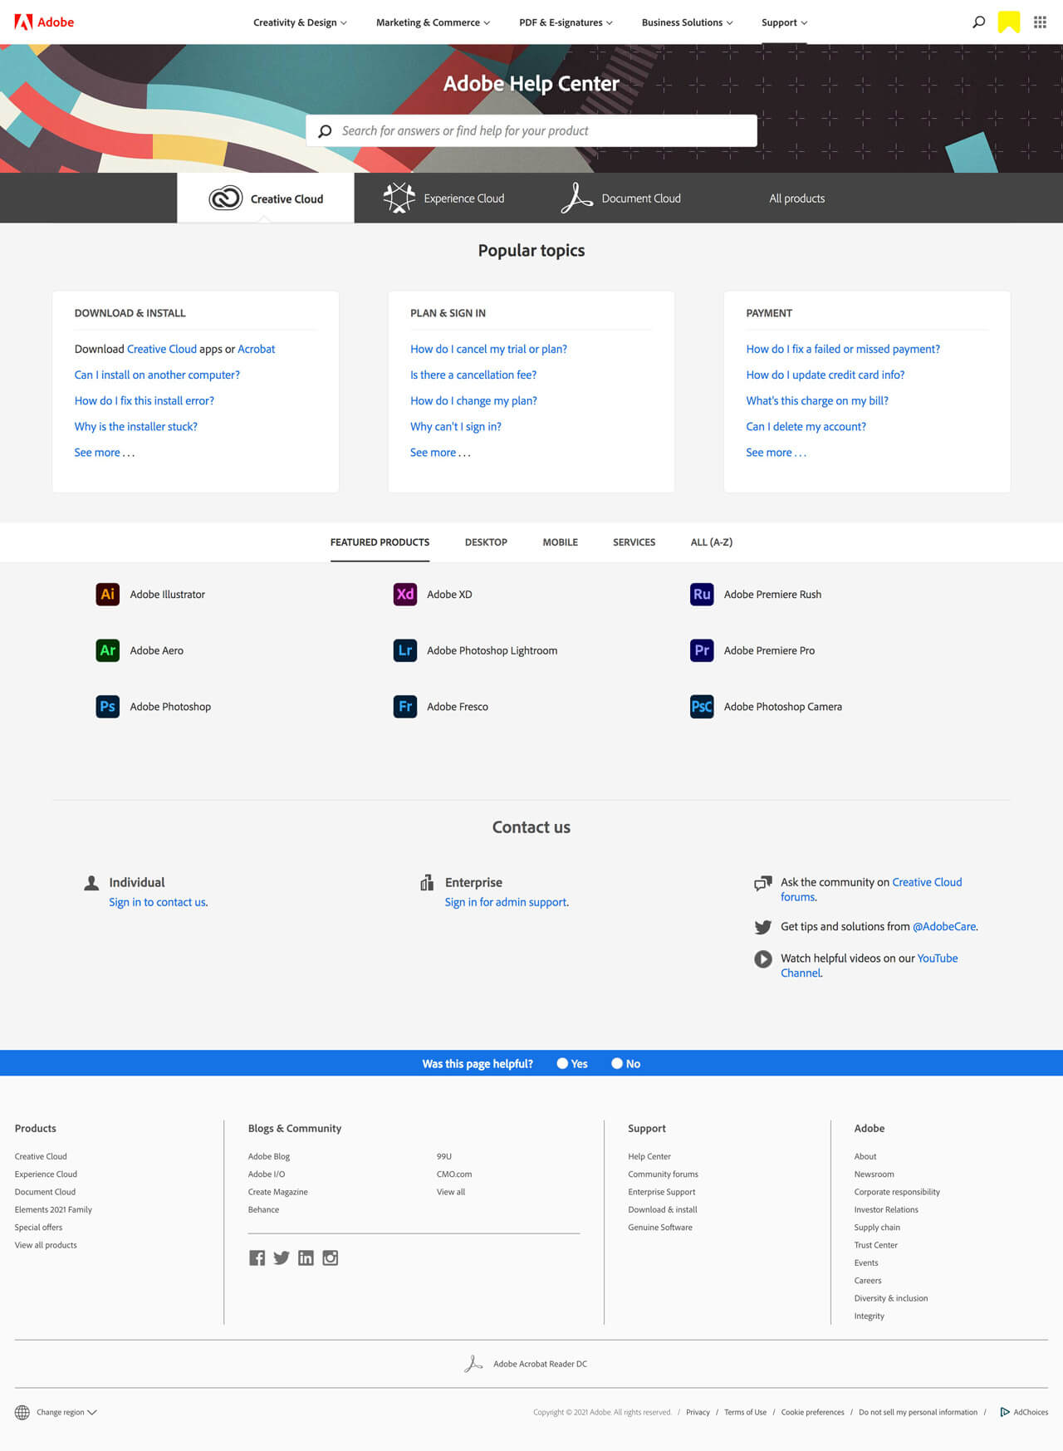Open 'How do I cancel my trial or plan?'

click(x=488, y=349)
